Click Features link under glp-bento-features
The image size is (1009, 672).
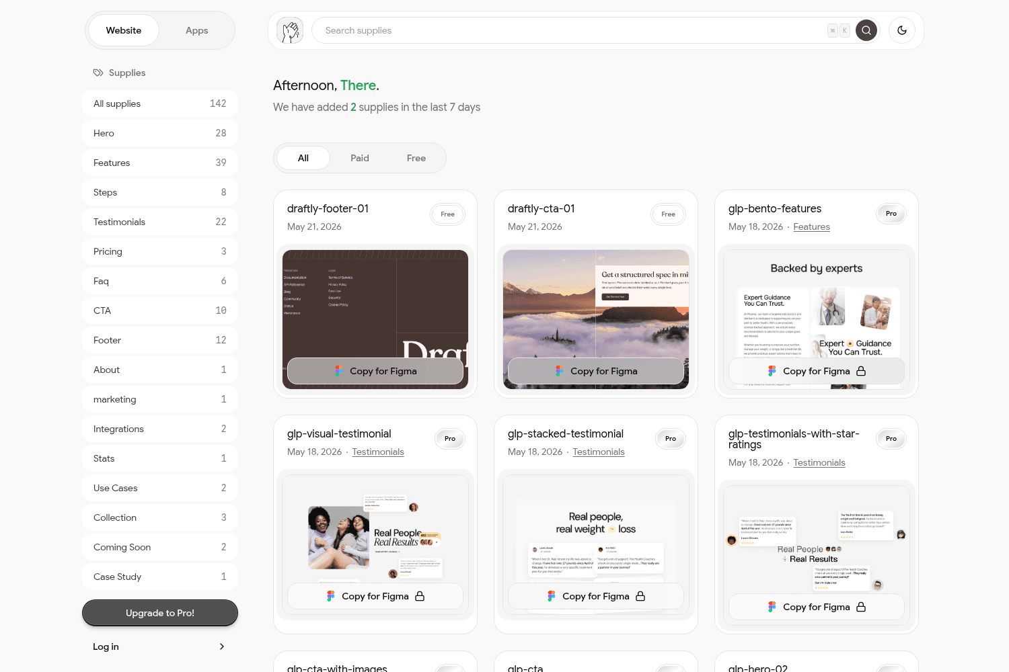point(811,227)
